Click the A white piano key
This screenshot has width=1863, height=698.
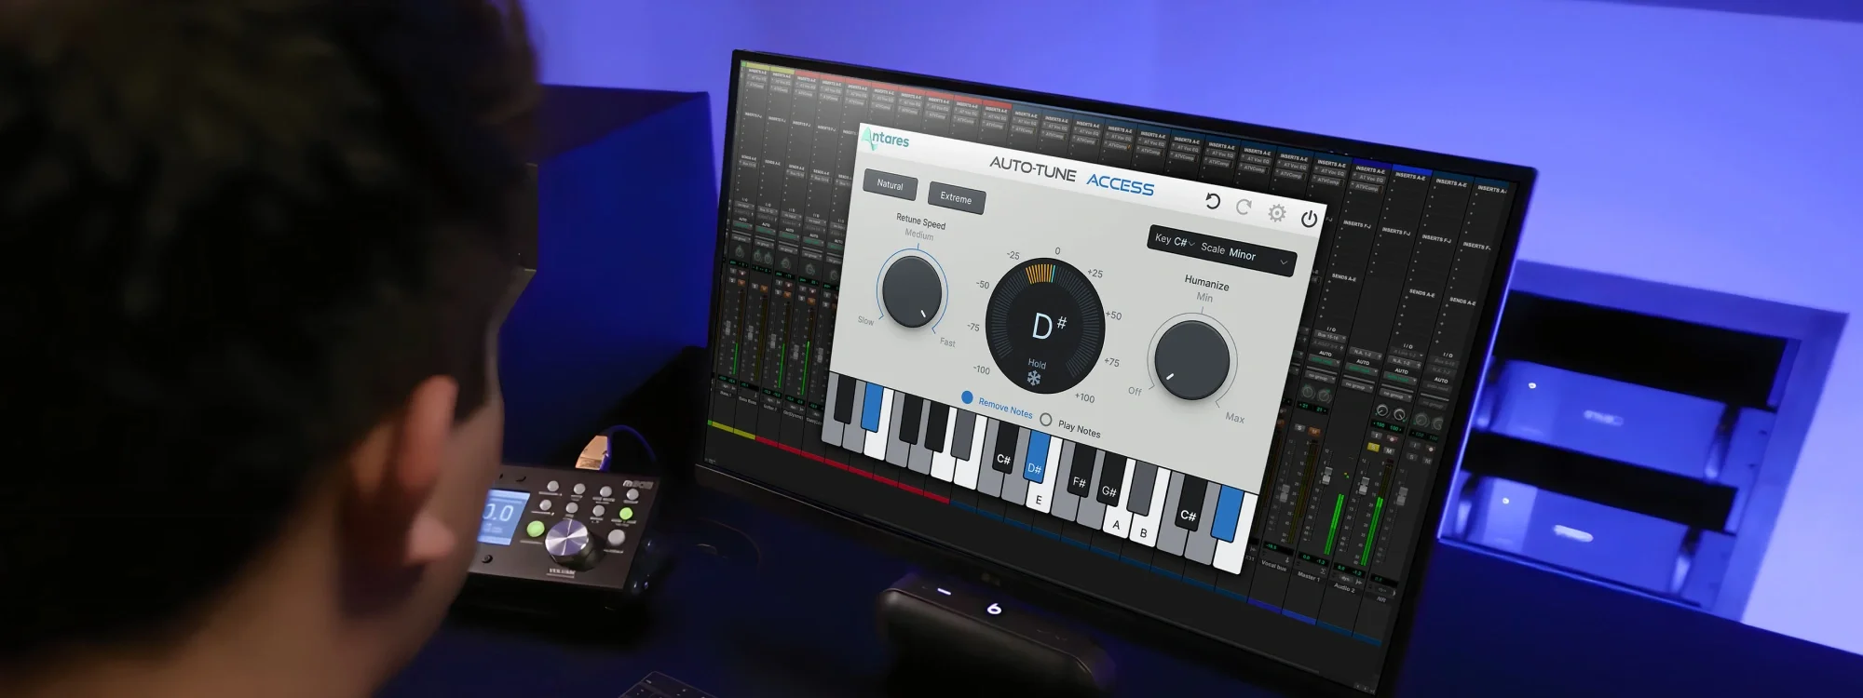(x=1116, y=524)
